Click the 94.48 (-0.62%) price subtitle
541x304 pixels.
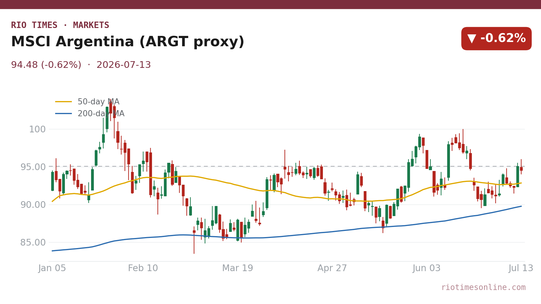coord(46,65)
